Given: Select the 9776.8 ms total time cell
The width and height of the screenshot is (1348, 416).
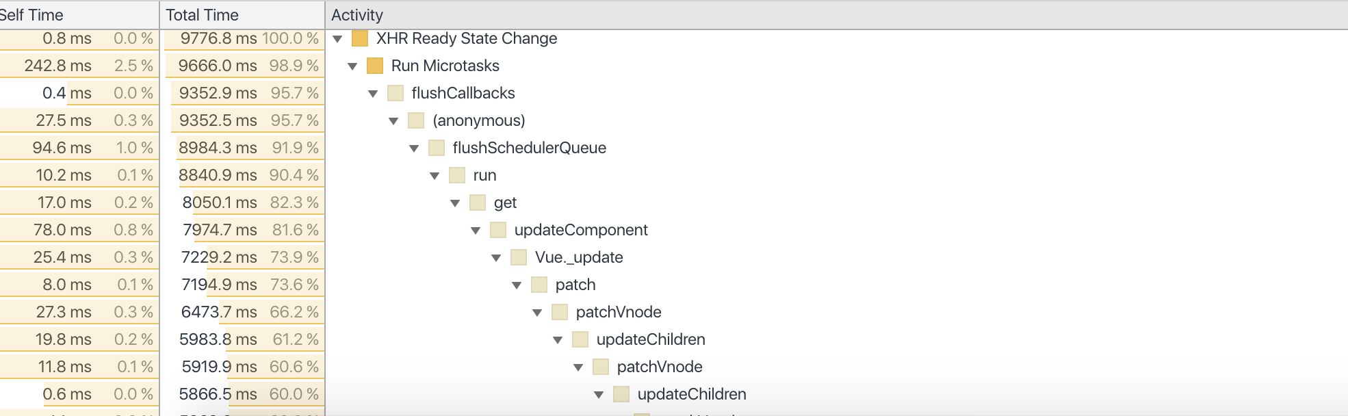Looking at the screenshot, I should pos(218,38).
